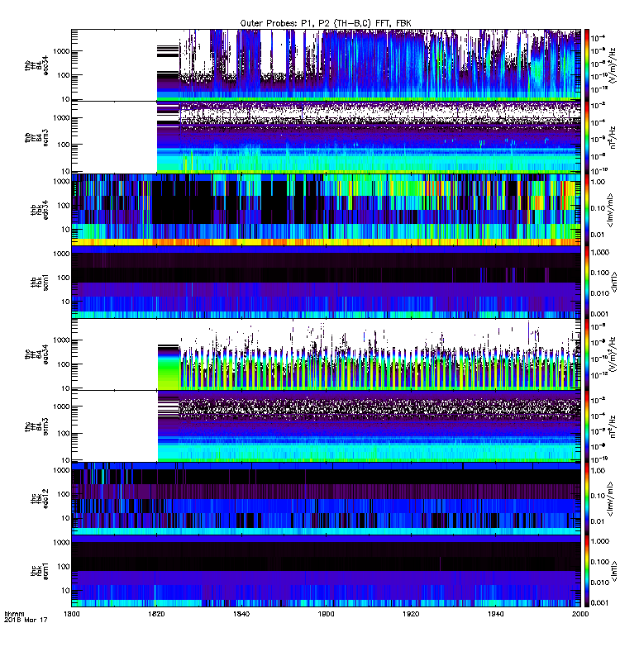This screenshot has width=620, height=661.
Task: Click the 1000 frequency tick on thc fff edc34 panel
Action: 61,340
